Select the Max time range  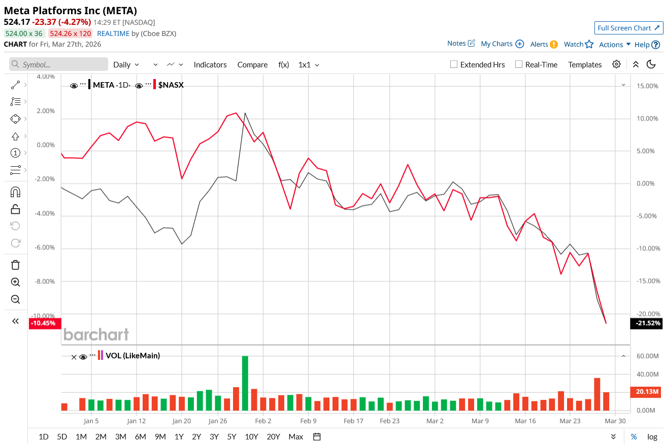[295, 437]
